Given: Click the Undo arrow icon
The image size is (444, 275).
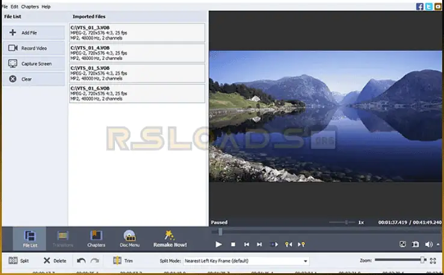Looking at the screenshot, I should click(x=81, y=261).
